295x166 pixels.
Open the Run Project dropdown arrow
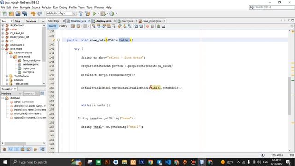(98, 13)
